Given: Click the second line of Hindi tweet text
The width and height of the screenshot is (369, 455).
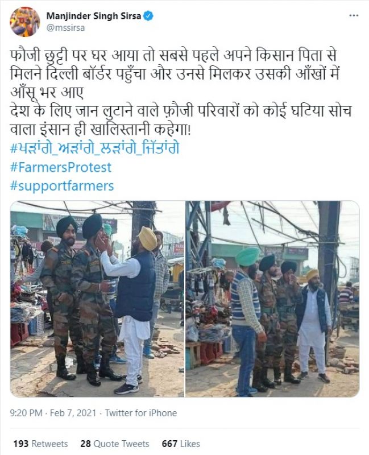Looking at the screenshot, I should (x=175, y=75).
